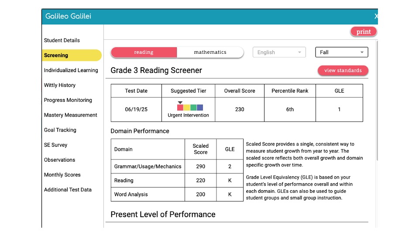
Task: Click the Grammar/Usage/Mechanics domain row
Action: [177, 167]
